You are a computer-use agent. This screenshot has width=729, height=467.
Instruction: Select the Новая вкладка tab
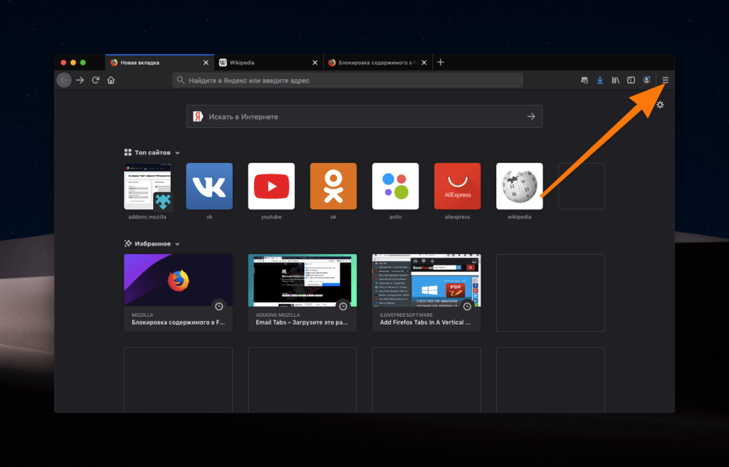click(159, 63)
